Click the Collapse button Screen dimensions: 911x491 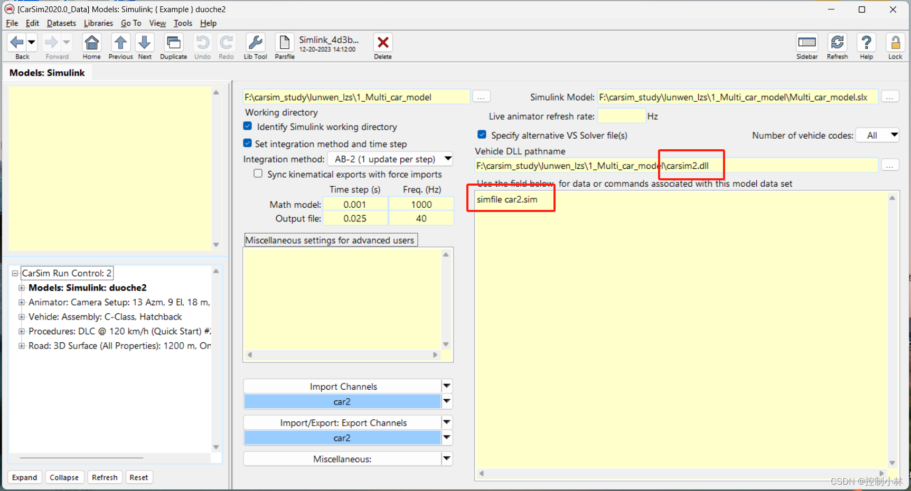(64, 477)
